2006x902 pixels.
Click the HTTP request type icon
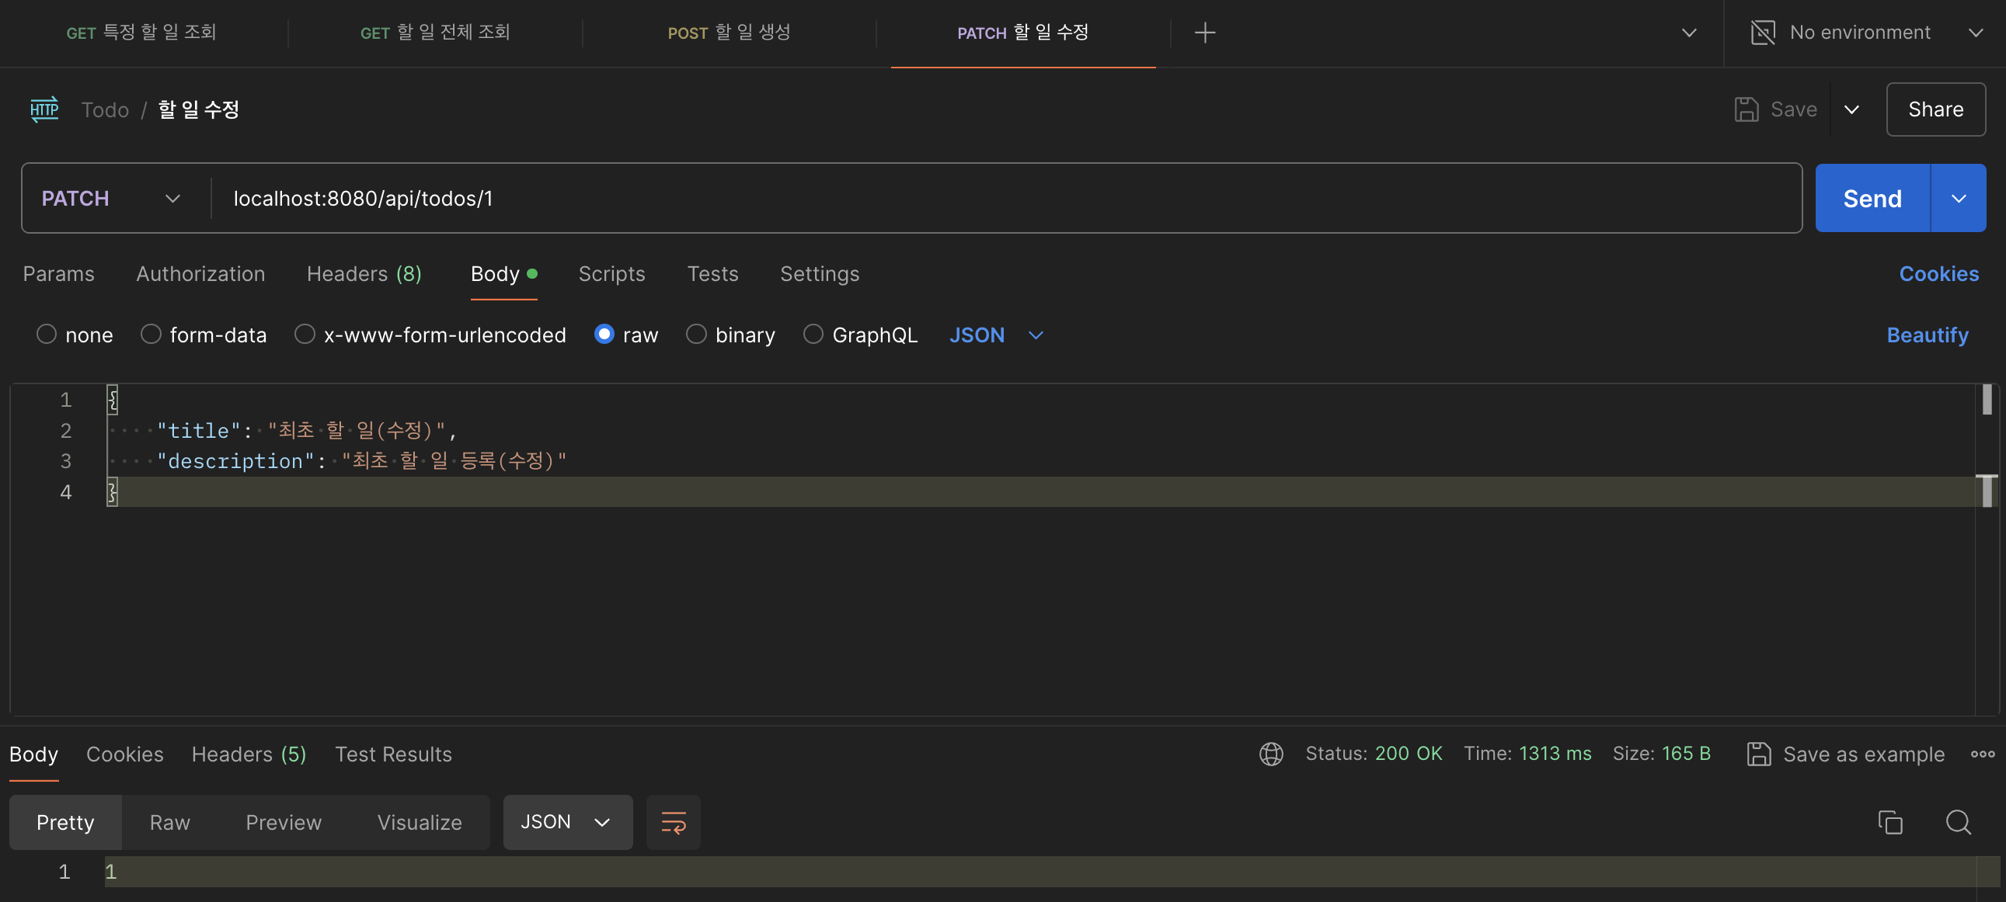tap(44, 109)
